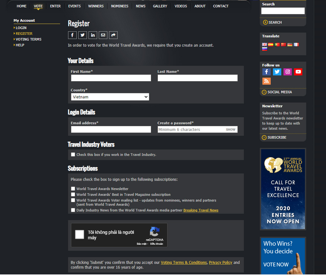Screen dimensions: 326x276
Task: Translate the page using the Portuguese flag
Action: pos(277,44)
